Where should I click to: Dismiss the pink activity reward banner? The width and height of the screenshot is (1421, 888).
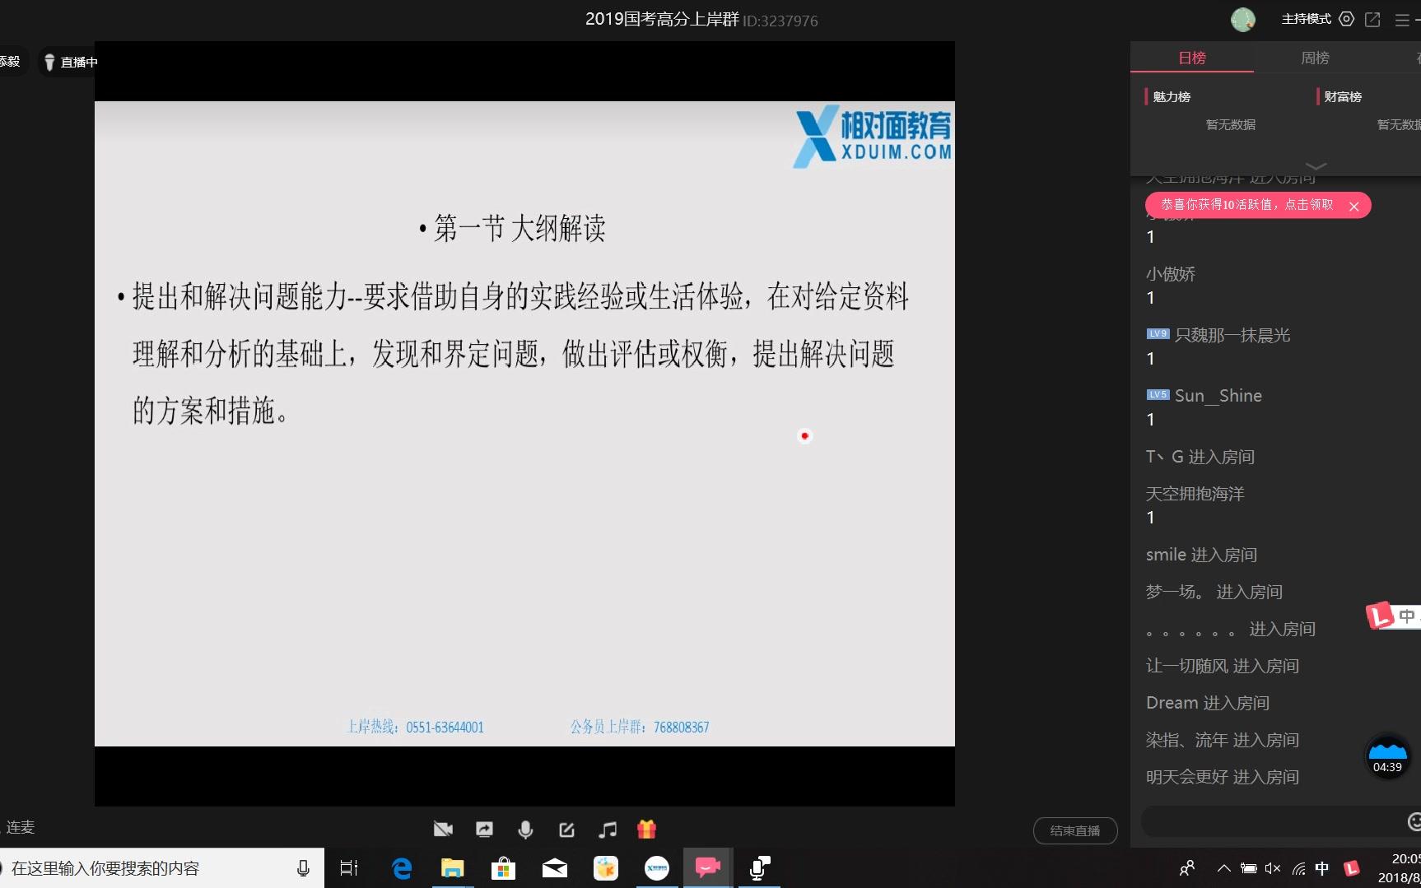(x=1354, y=207)
